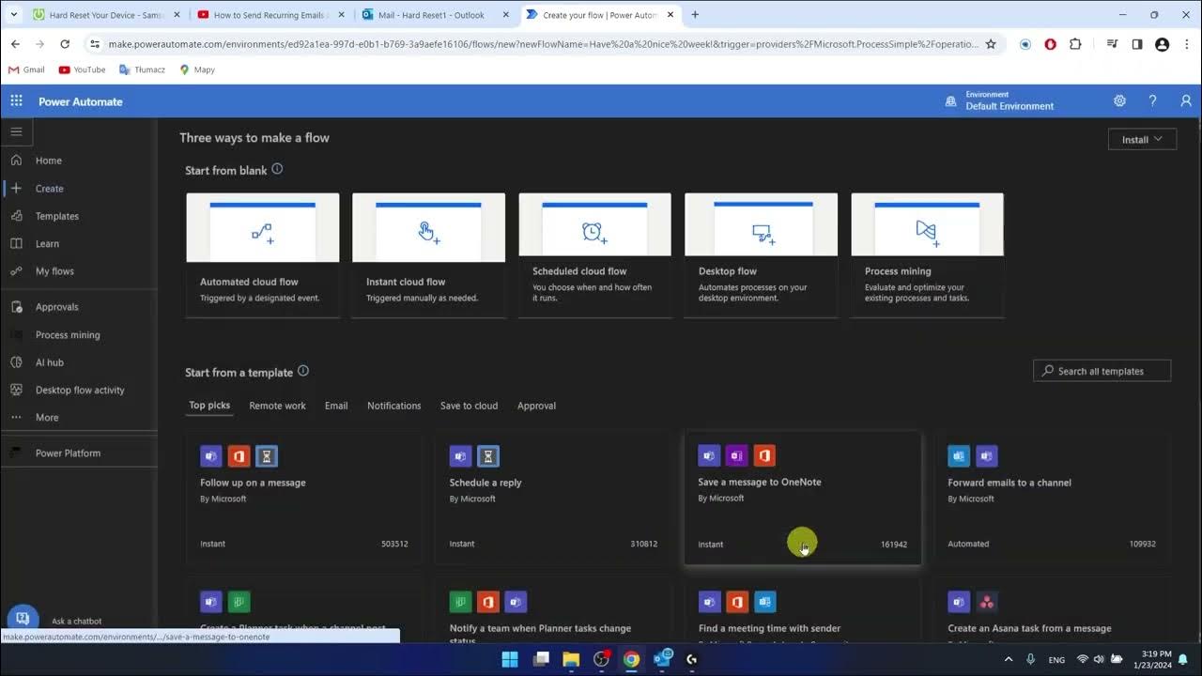Click the Ask a chatbot icon

(23, 619)
